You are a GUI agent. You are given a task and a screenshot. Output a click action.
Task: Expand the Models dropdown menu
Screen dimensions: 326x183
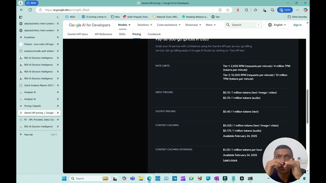pos(124,25)
